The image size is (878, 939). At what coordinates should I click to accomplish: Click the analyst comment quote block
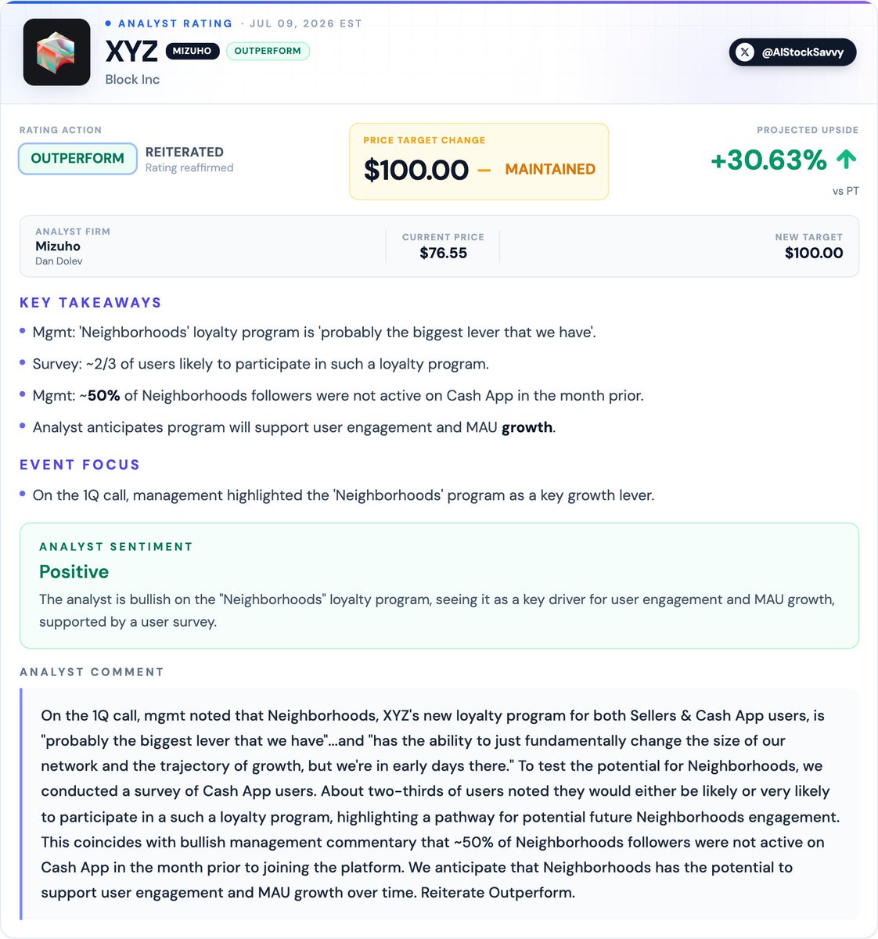point(439,804)
